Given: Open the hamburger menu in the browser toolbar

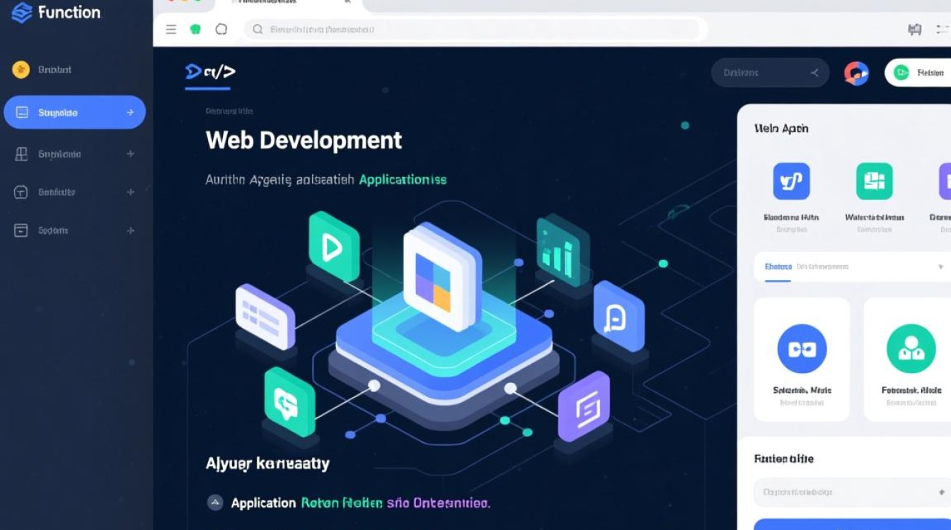Looking at the screenshot, I should click(171, 29).
